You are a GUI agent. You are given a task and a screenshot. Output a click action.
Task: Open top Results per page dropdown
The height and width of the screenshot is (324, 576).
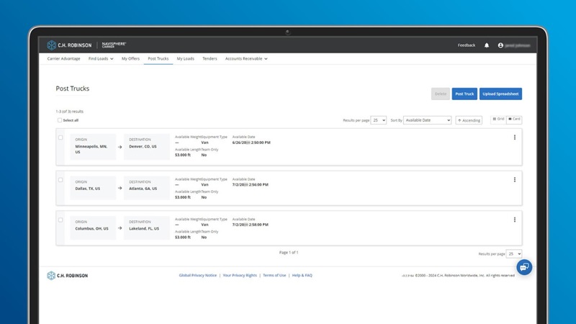click(x=379, y=120)
